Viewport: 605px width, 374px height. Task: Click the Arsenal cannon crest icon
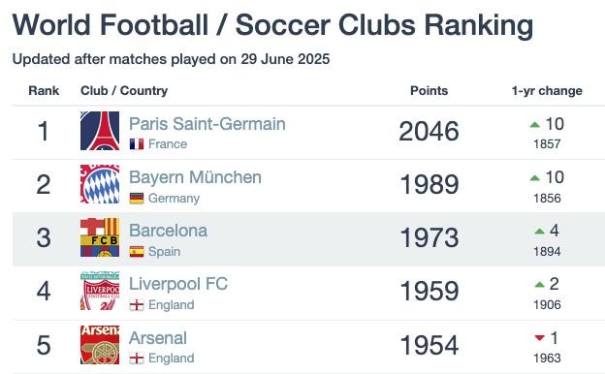pos(100,344)
